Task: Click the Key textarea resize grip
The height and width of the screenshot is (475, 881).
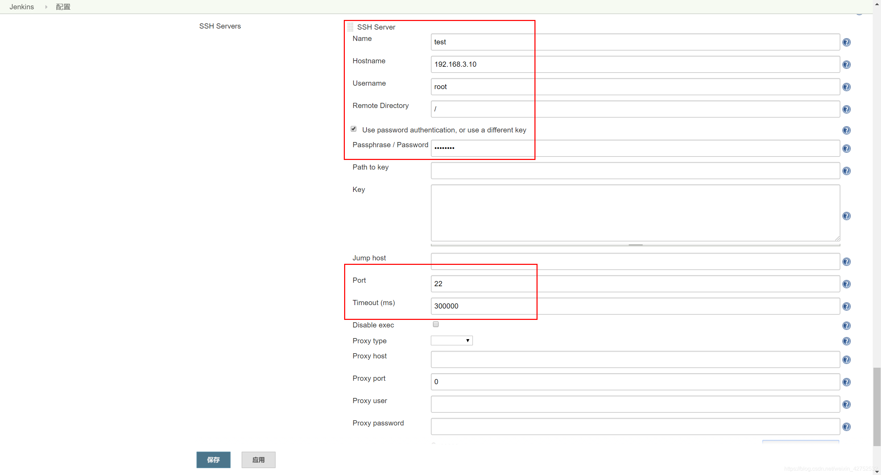Action: [837, 238]
